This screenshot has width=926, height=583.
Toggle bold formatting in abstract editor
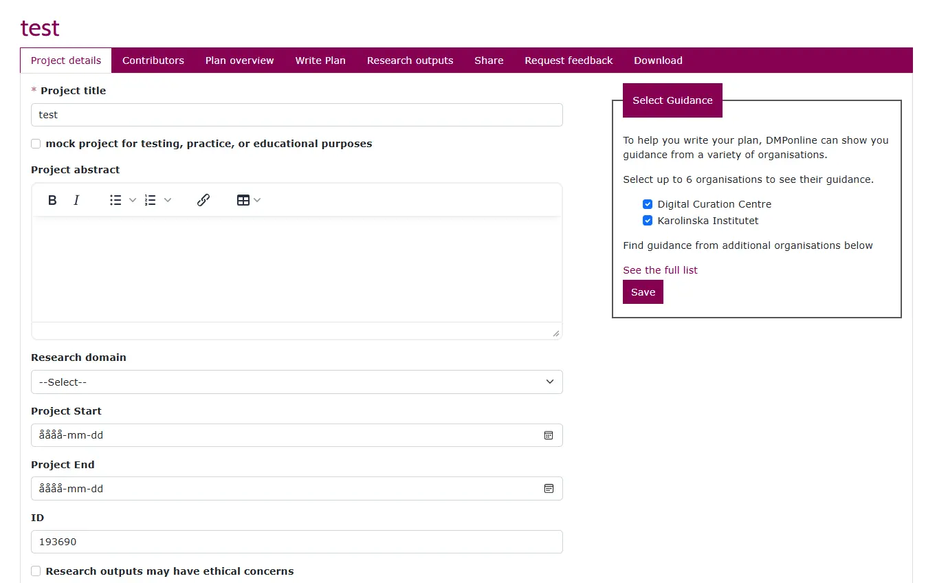52,200
